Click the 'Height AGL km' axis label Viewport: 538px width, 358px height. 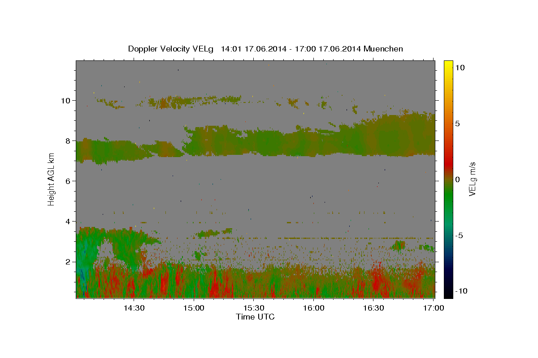pos(52,179)
